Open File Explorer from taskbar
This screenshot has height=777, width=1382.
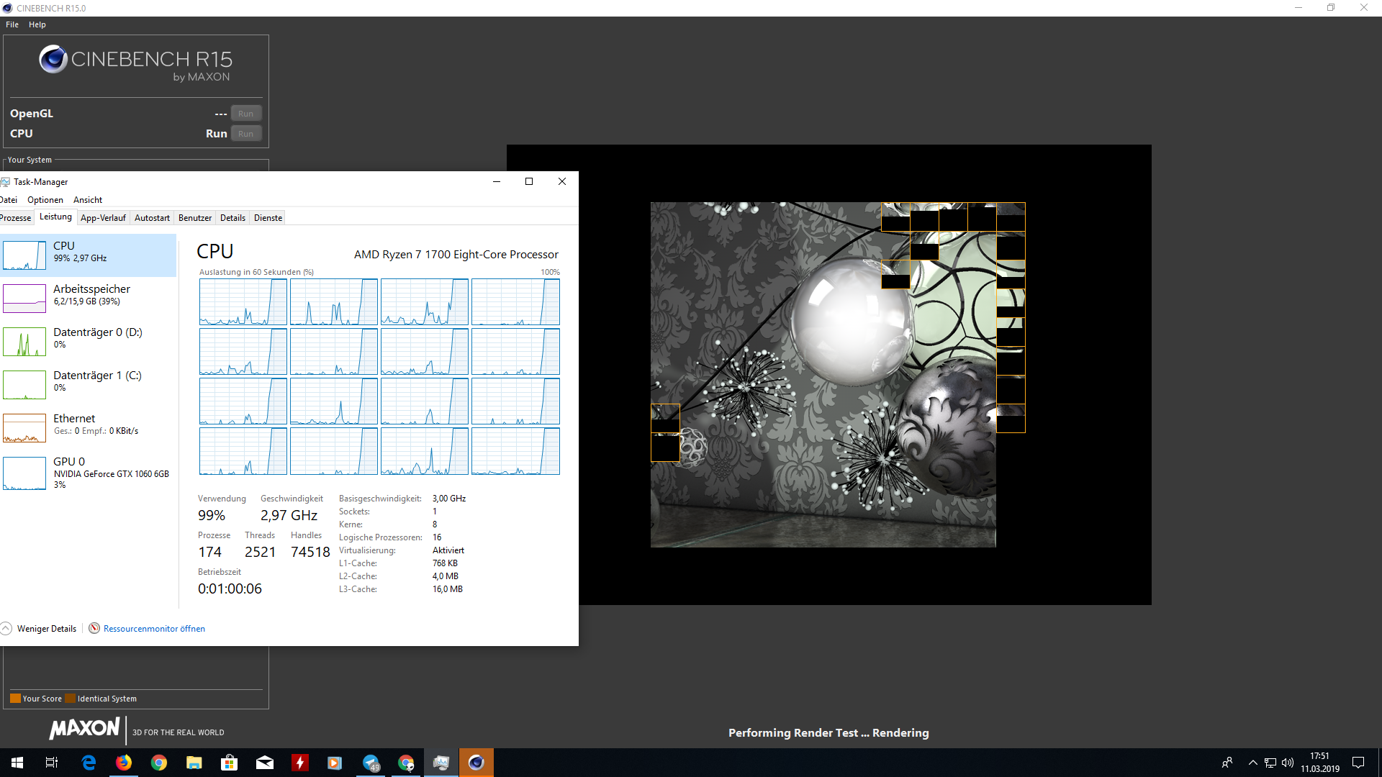click(194, 763)
